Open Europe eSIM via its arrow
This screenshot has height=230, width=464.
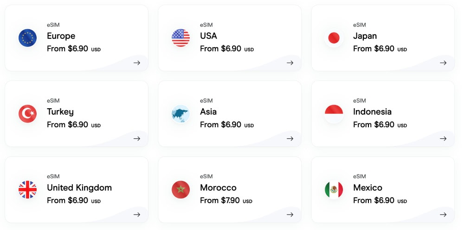tap(137, 62)
